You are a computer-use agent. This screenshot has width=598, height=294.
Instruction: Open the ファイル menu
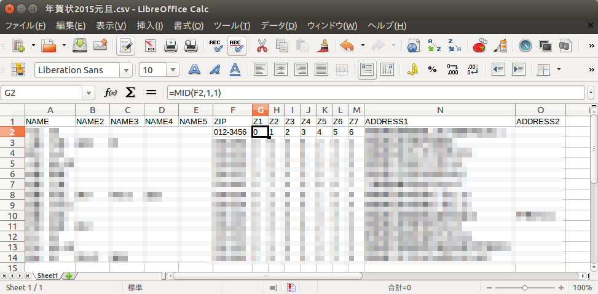25,26
